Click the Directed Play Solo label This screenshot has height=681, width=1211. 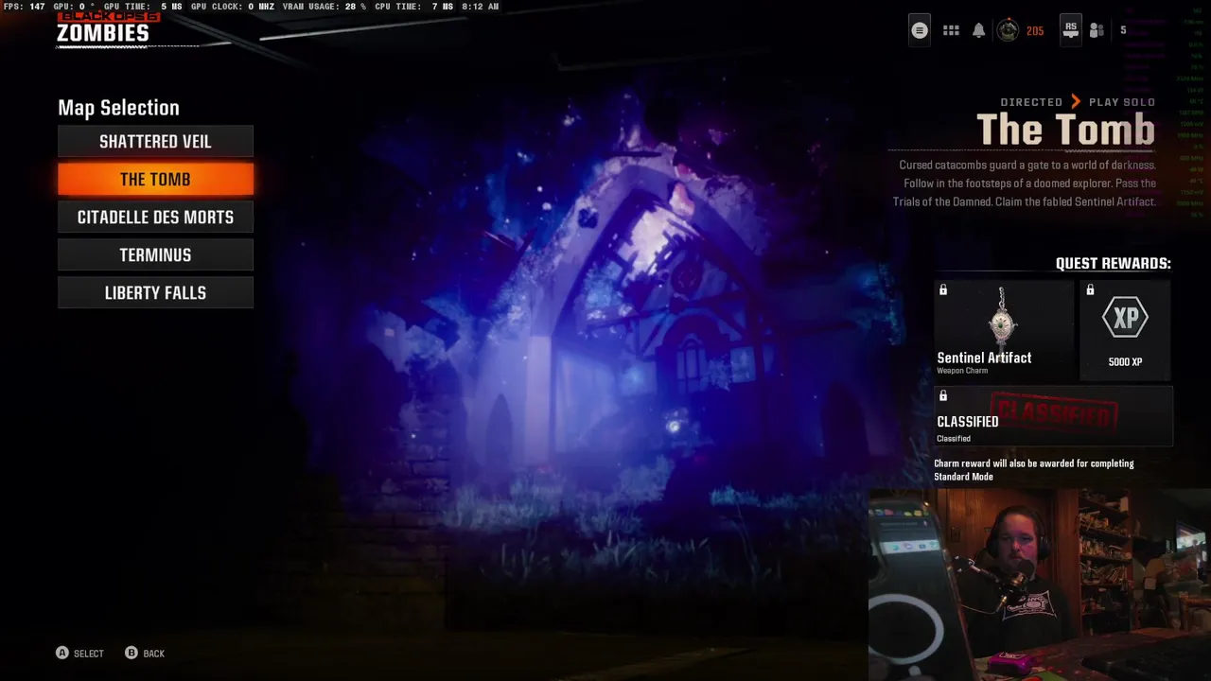tap(1078, 102)
